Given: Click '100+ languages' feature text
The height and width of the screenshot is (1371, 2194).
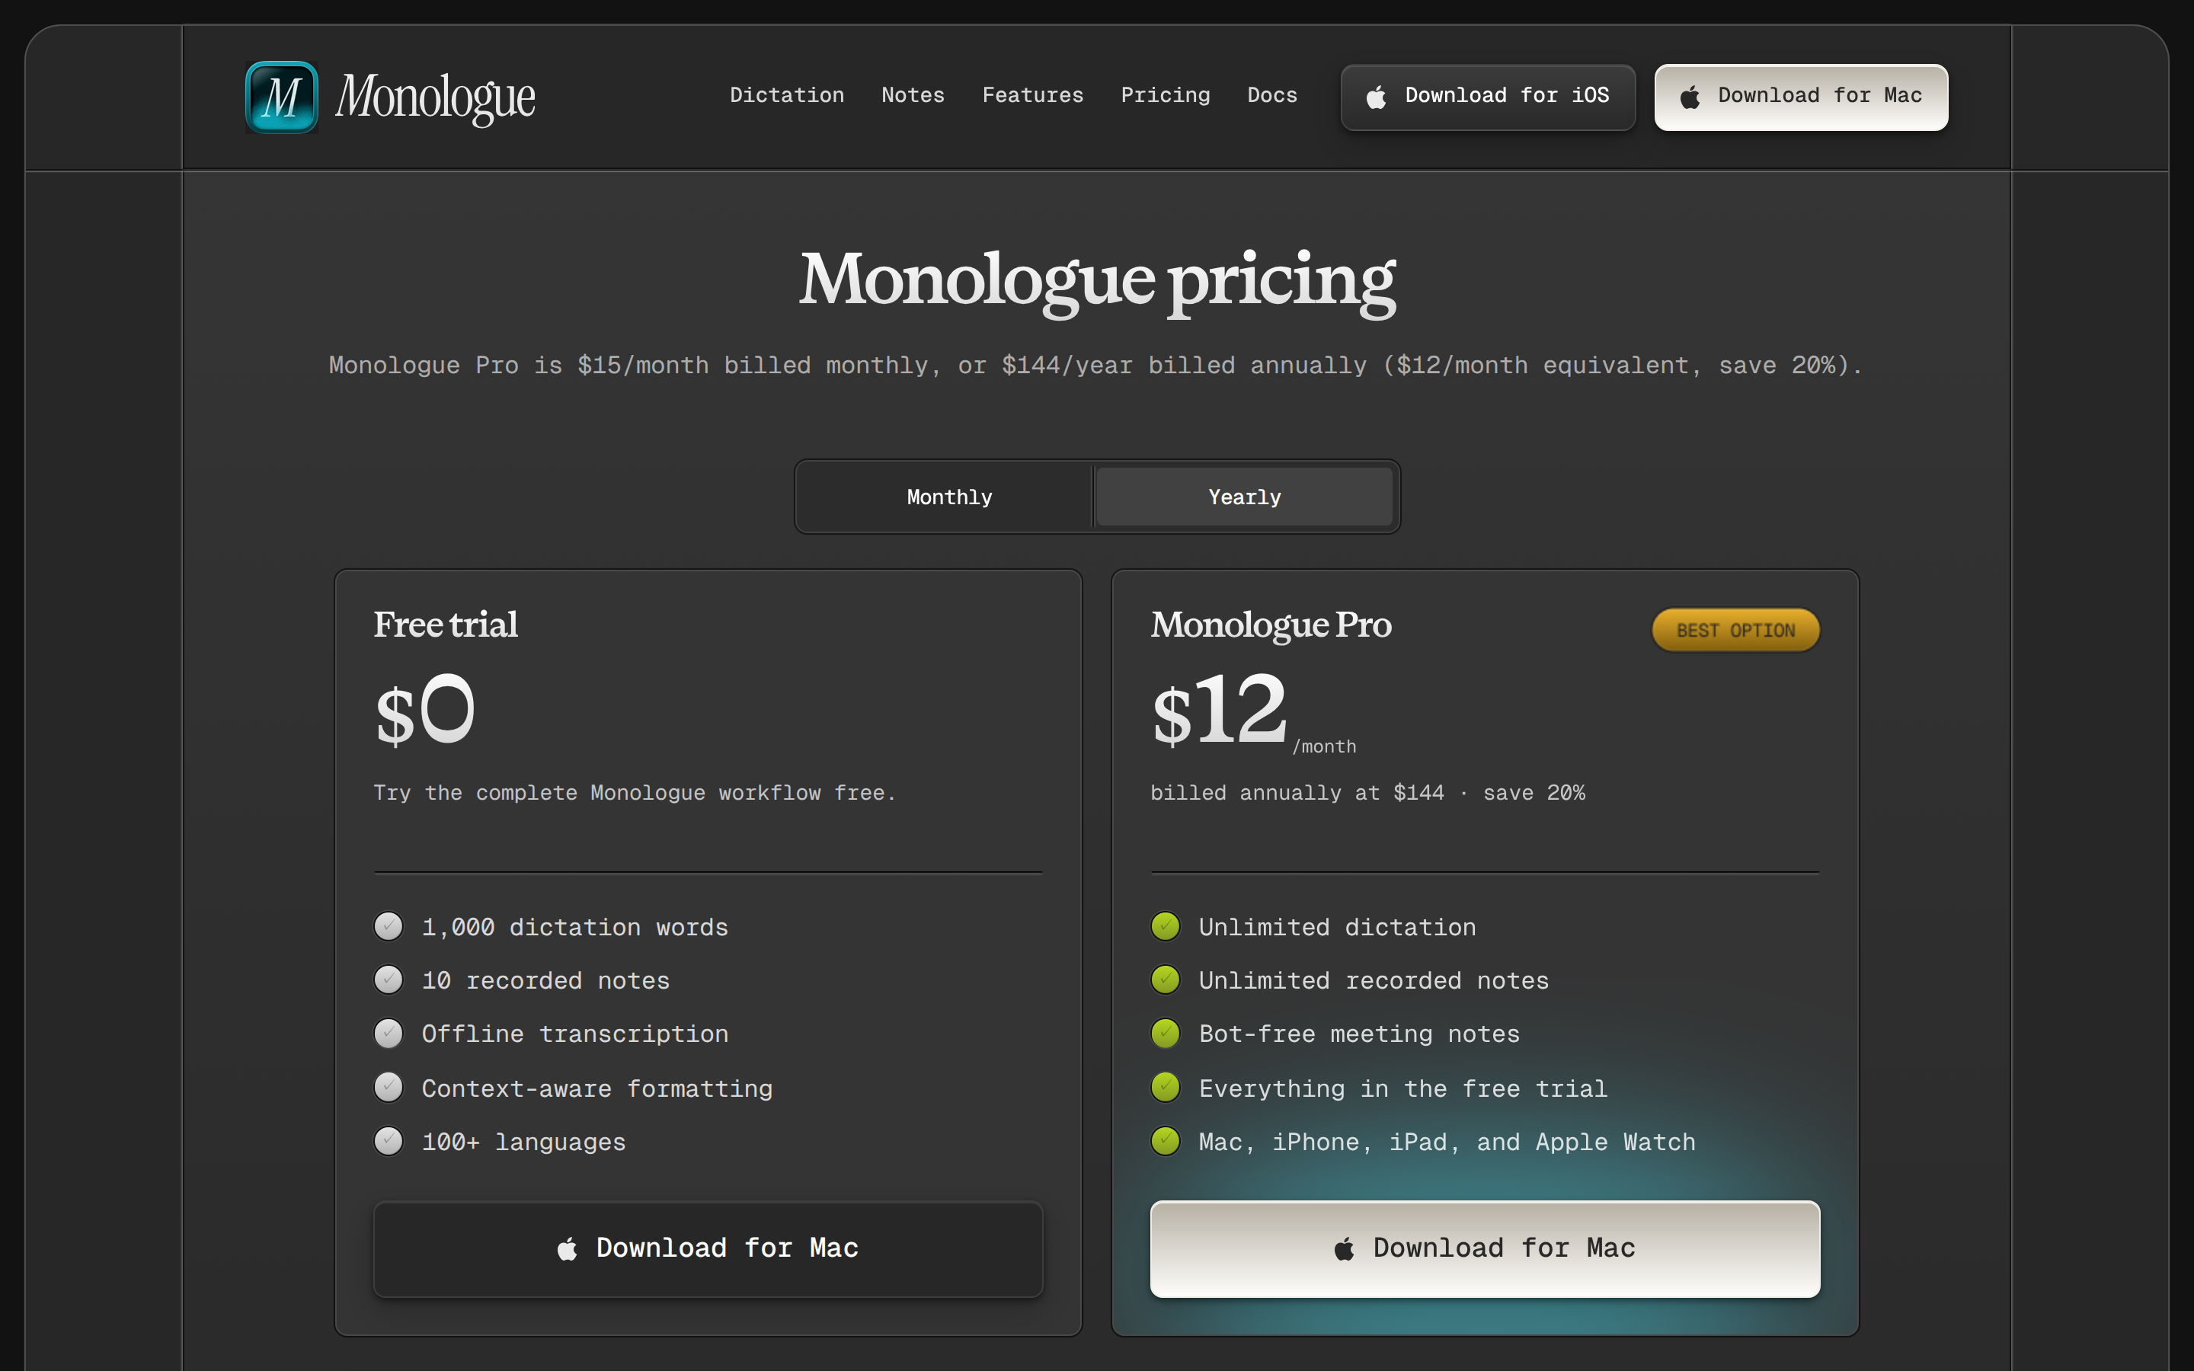Looking at the screenshot, I should (524, 1142).
